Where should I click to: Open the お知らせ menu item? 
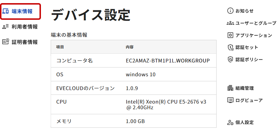(245, 11)
